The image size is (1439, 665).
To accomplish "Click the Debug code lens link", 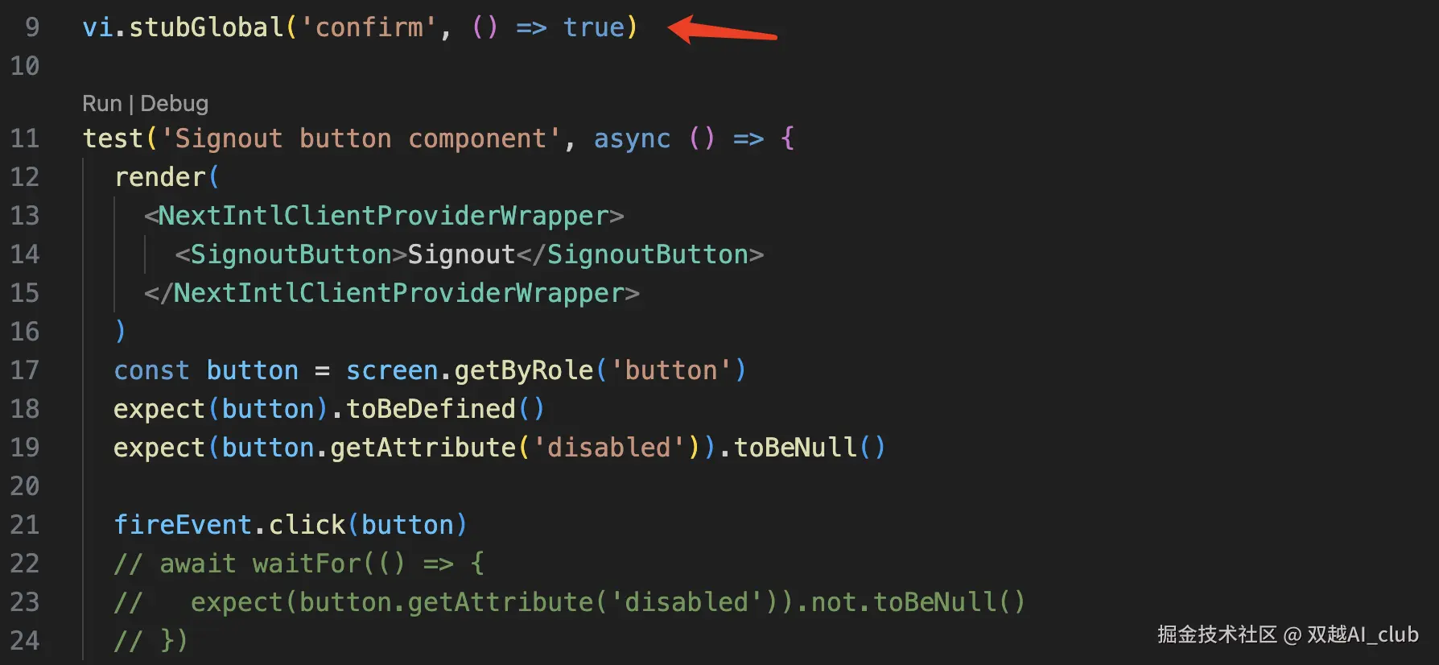I will (x=174, y=104).
